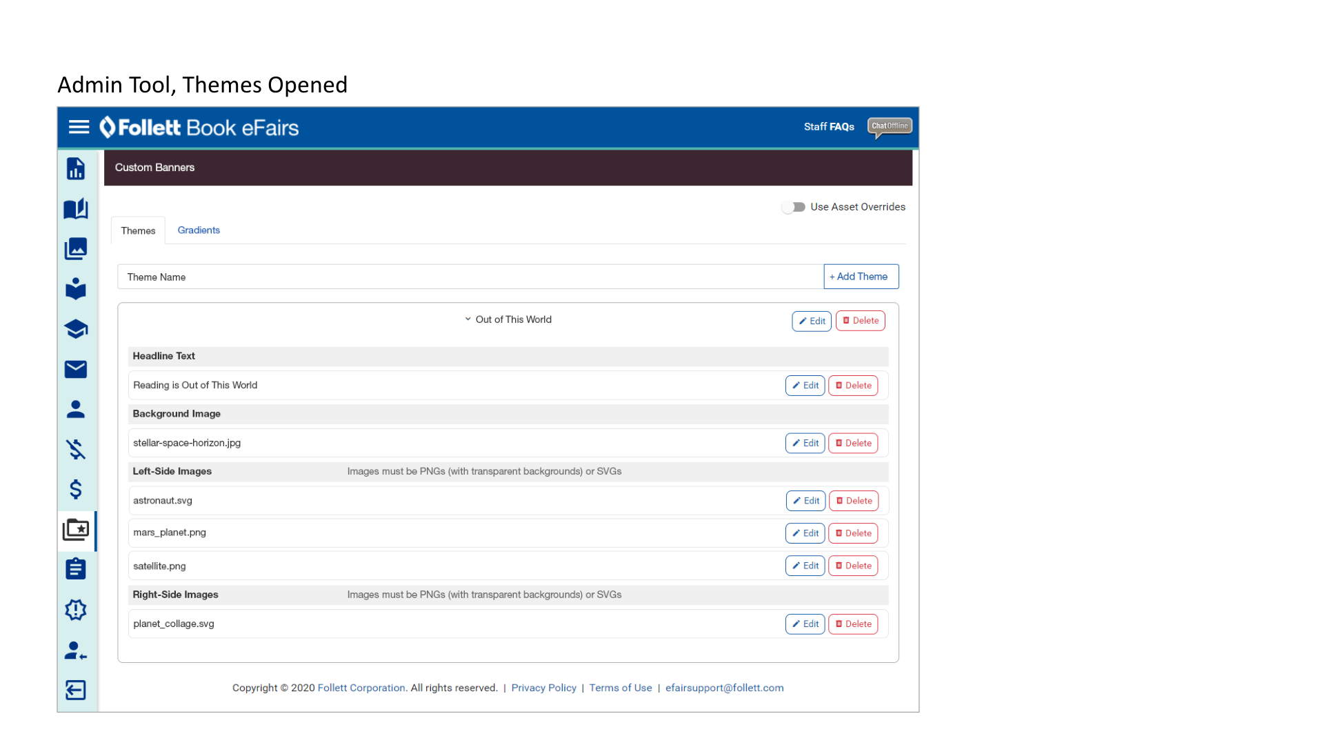
Task: Click the logout exit sidebar icon
Action: pyautogui.click(x=76, y=690)
